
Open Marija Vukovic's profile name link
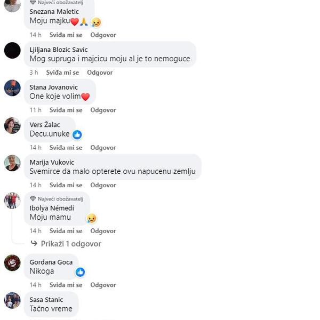coord(52,162)
